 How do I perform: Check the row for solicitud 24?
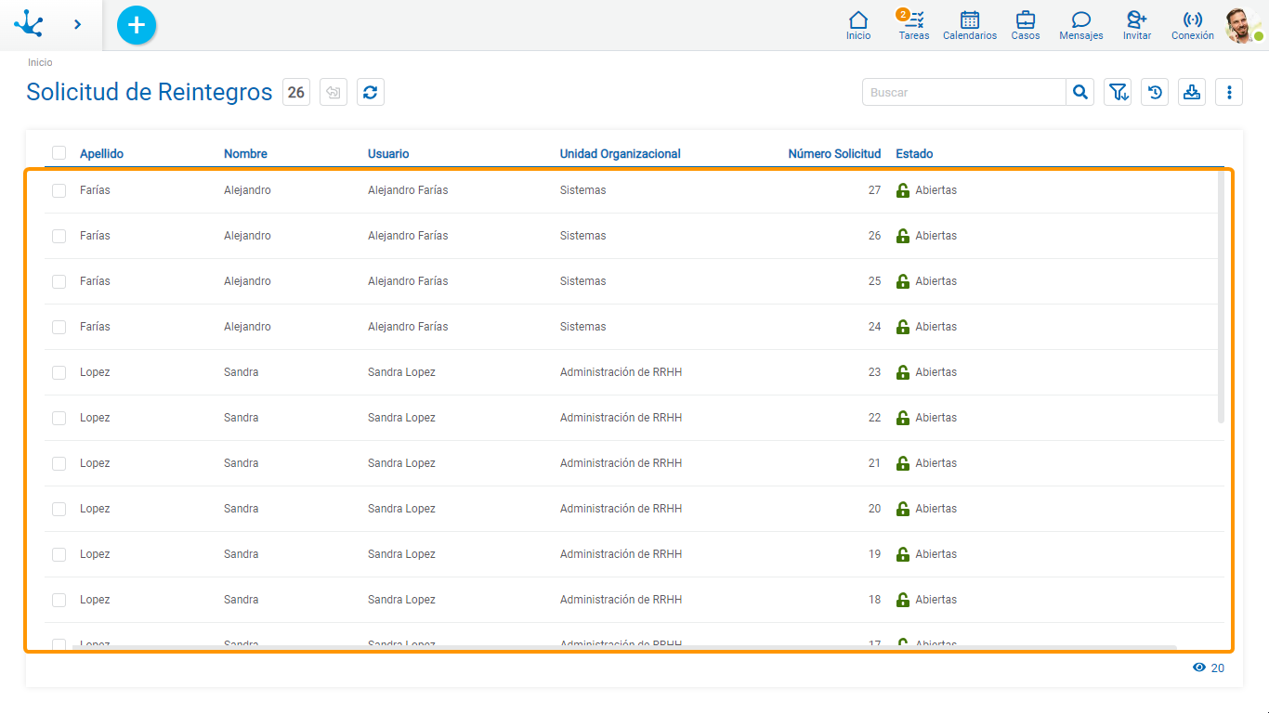coord(59,327)
